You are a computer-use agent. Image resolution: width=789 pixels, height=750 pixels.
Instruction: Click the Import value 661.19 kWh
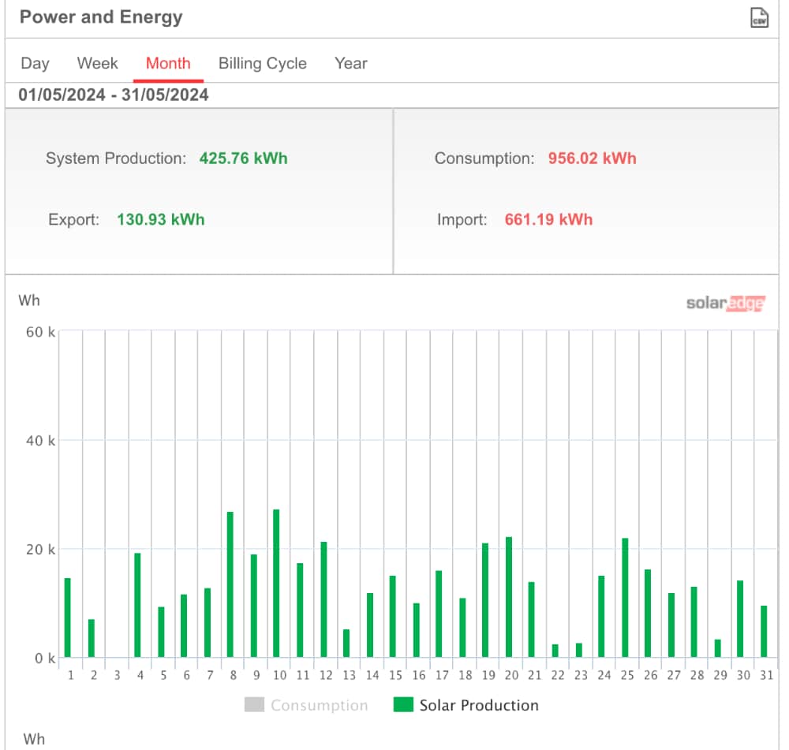pos(548,219)
